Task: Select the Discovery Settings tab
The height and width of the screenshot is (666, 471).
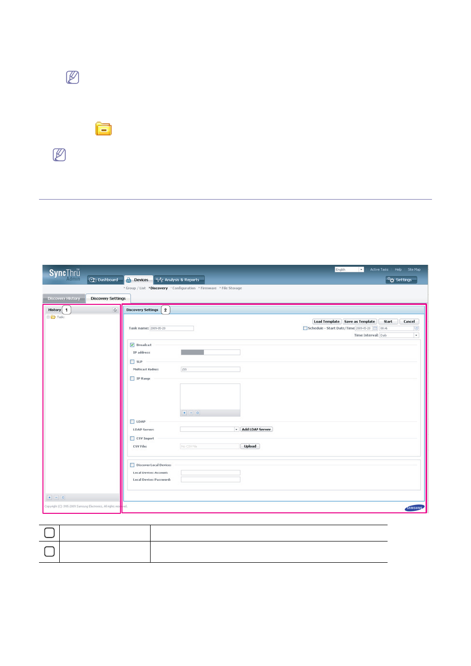Action: 108,298
